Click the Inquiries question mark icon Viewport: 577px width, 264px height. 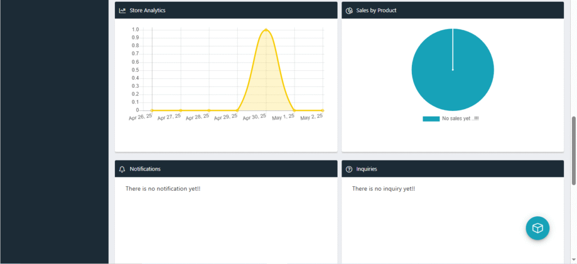click(349, 169)
